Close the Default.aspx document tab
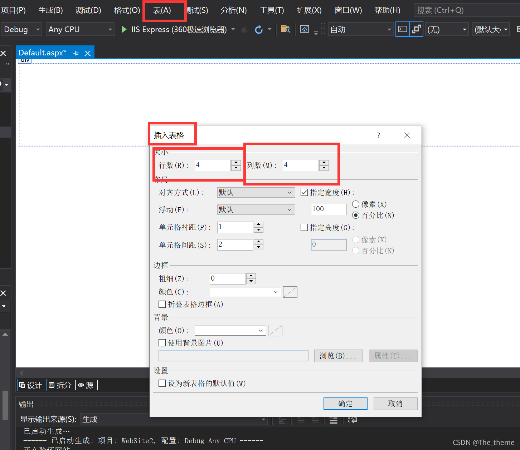Viewport: 520px width, 450px height. (x=87, y=53)
